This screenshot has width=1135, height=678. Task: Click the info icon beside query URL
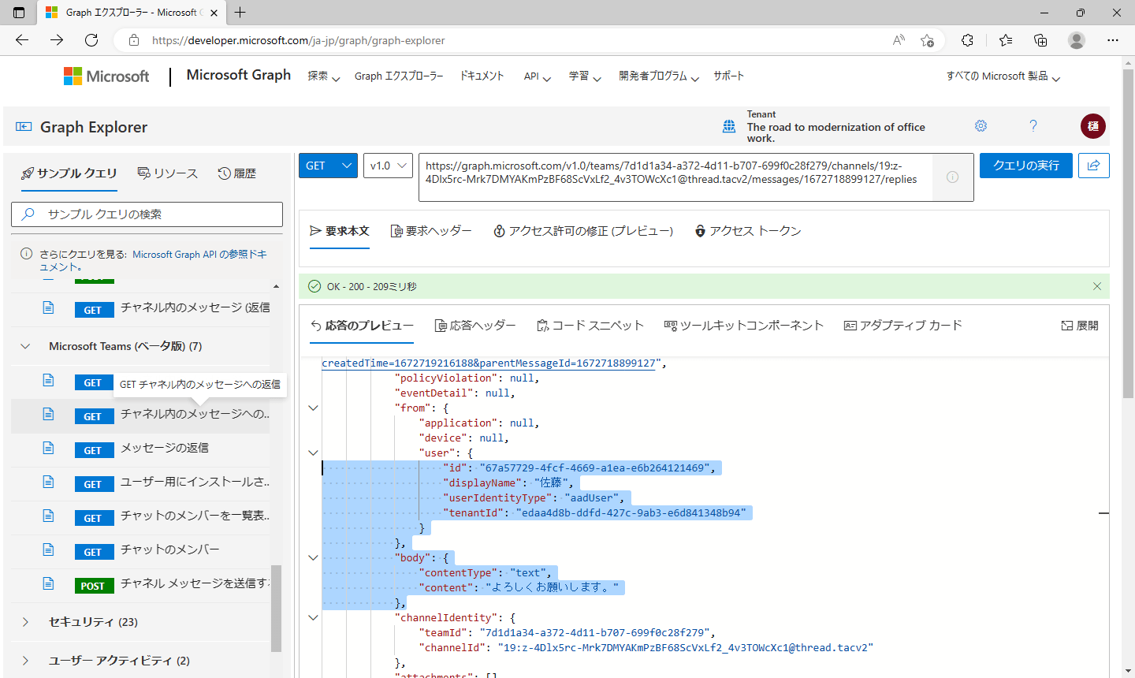(952, 177)
